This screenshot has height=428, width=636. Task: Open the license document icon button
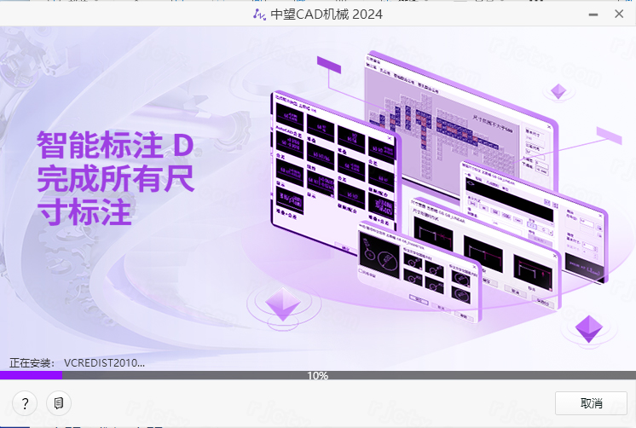point(58,403)
